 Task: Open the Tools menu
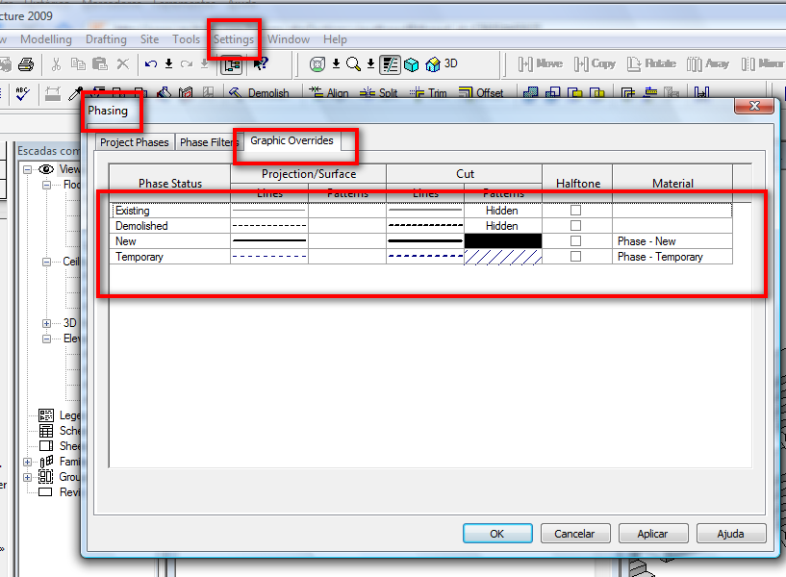coord(186,39)
